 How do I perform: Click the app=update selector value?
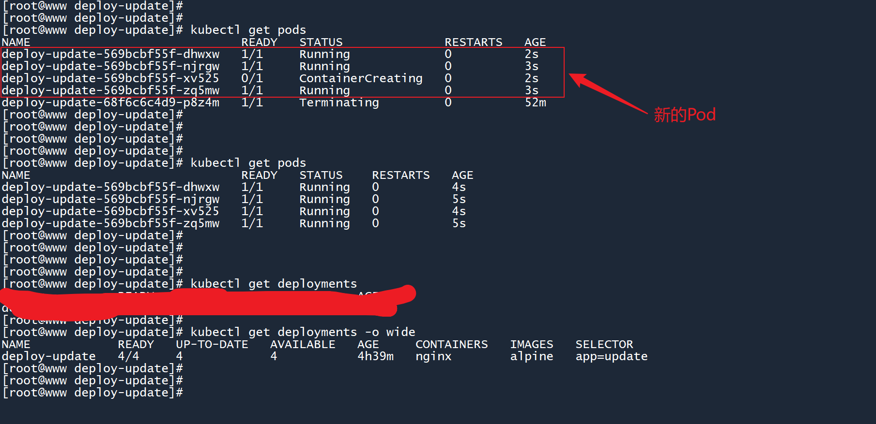click(611, 356)
